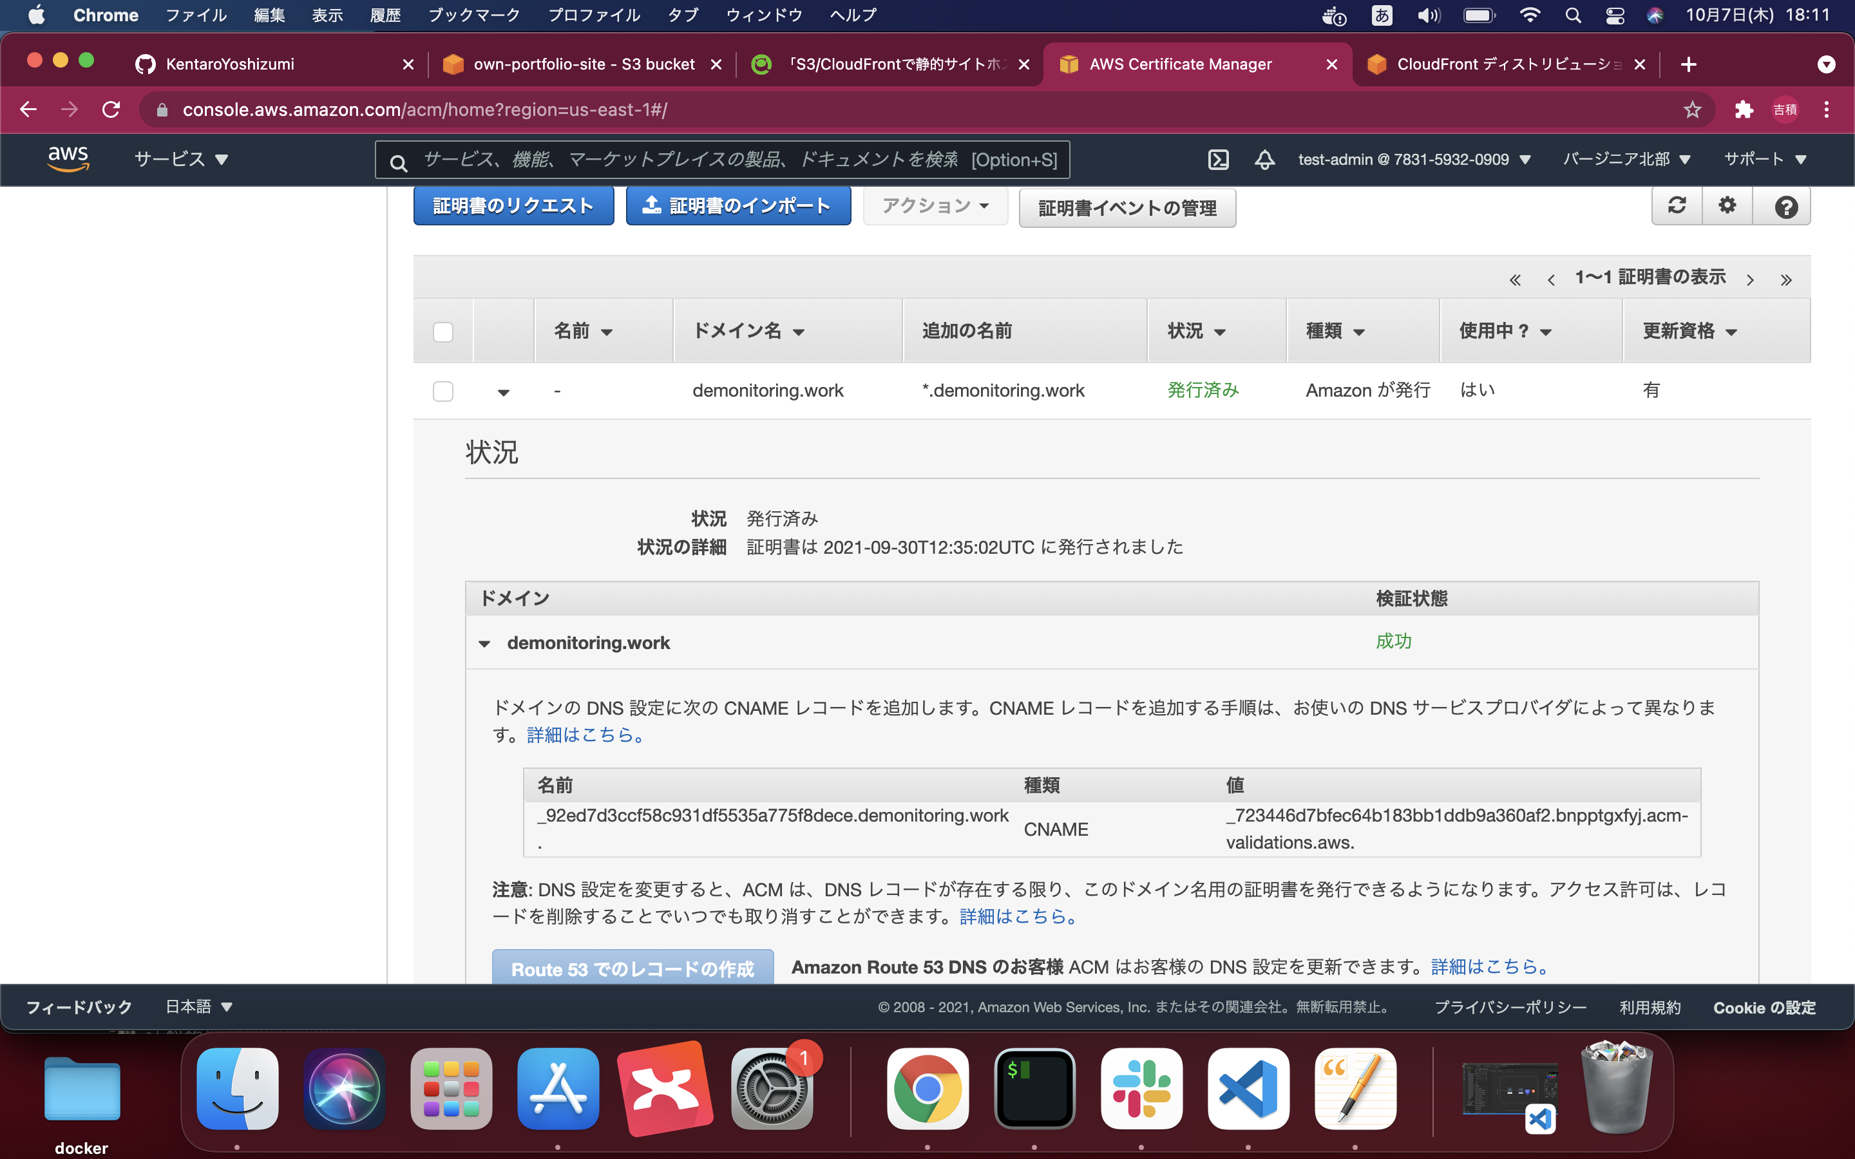Viewport: 1855px width, 1159px height.
Task: Select the demonitoring.work certificate checkbox
Action: (443, 391)
